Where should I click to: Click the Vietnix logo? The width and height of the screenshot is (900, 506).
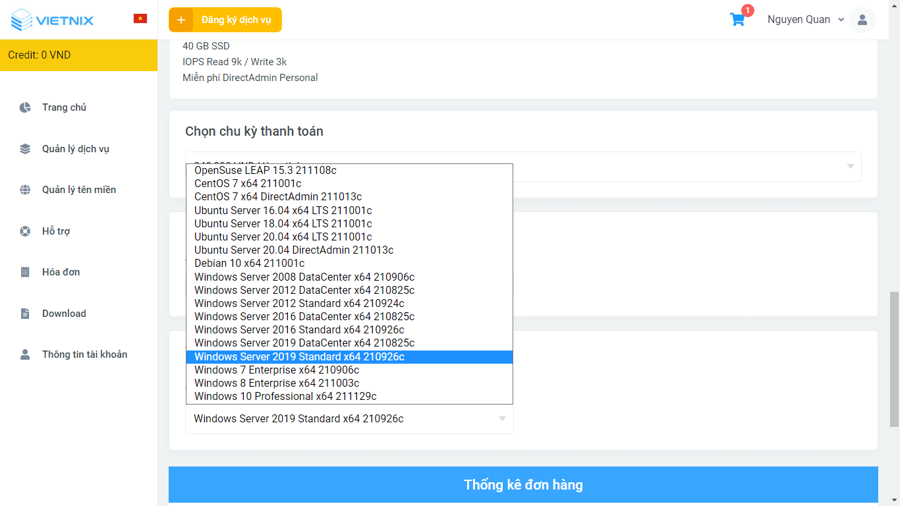[x=53, y=20]
